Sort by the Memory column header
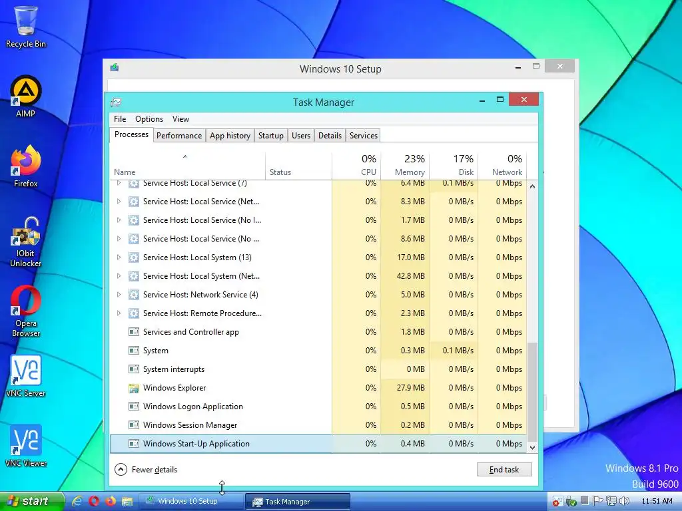682x511 pixels. [x=405, y=166]
